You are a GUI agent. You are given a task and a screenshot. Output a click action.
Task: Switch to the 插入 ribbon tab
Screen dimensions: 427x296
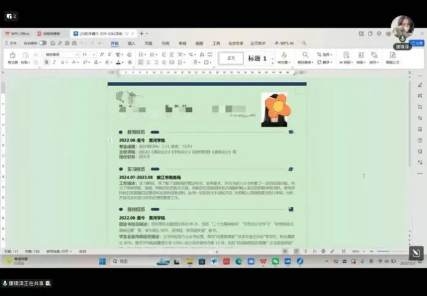[x=131, y=43]
